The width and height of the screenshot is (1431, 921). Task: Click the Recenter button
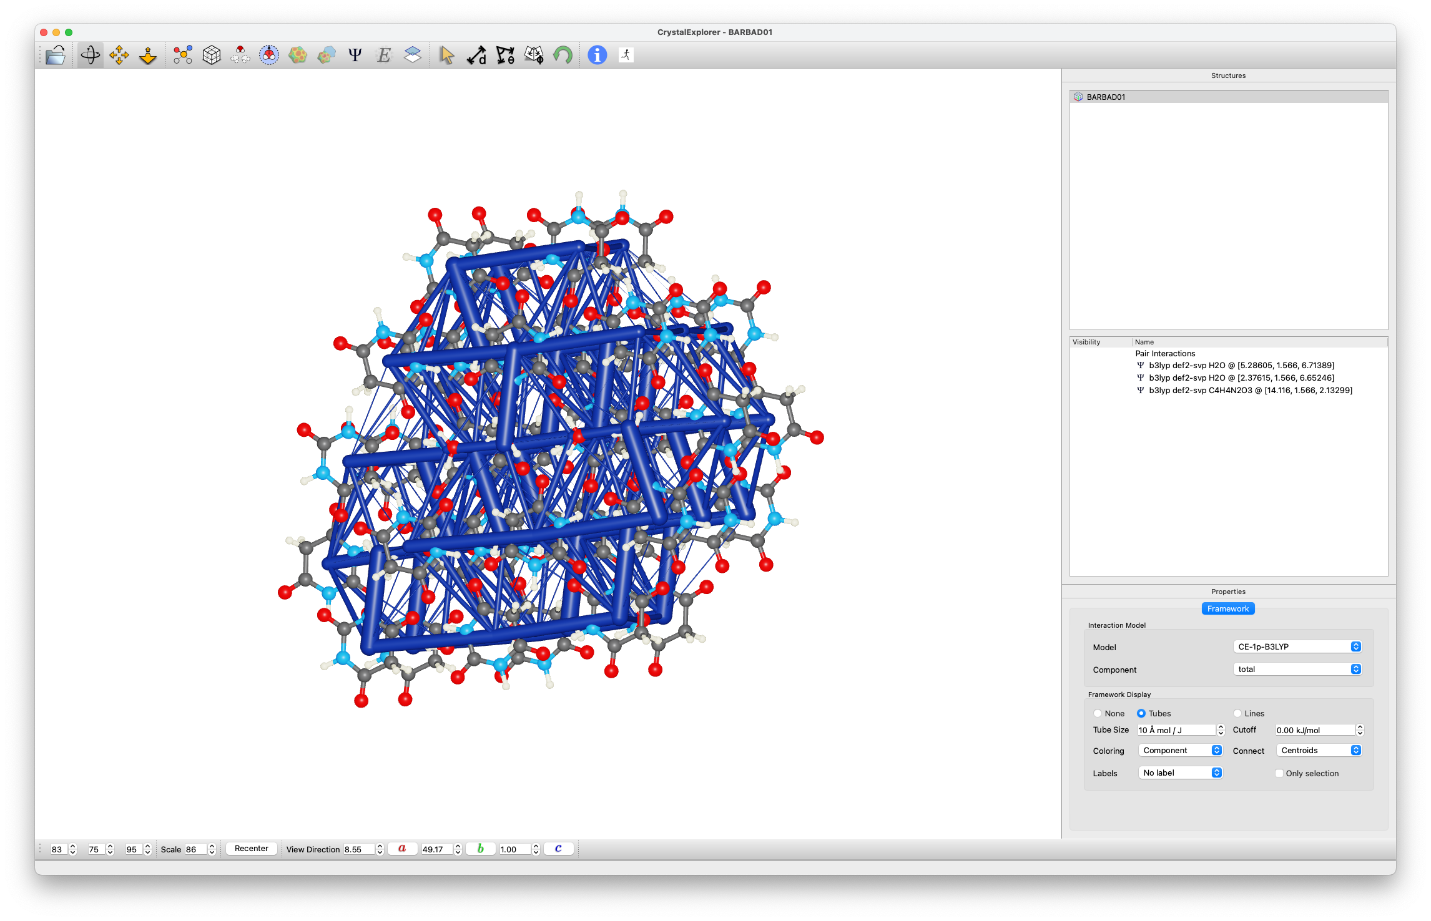point(251,849)
